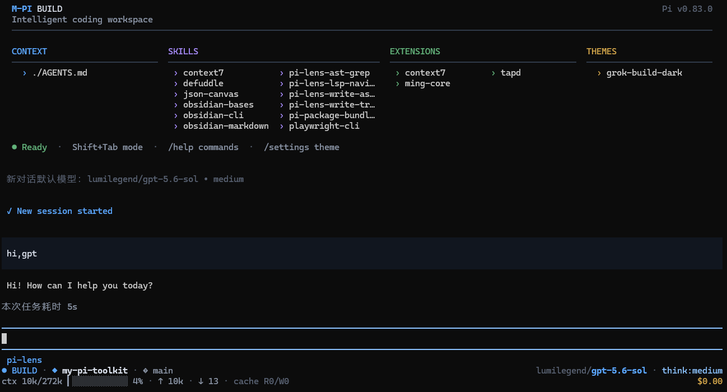727x392 pixels.
Task: Click the cache R0/W0 indicator
Action: (261, 381)
